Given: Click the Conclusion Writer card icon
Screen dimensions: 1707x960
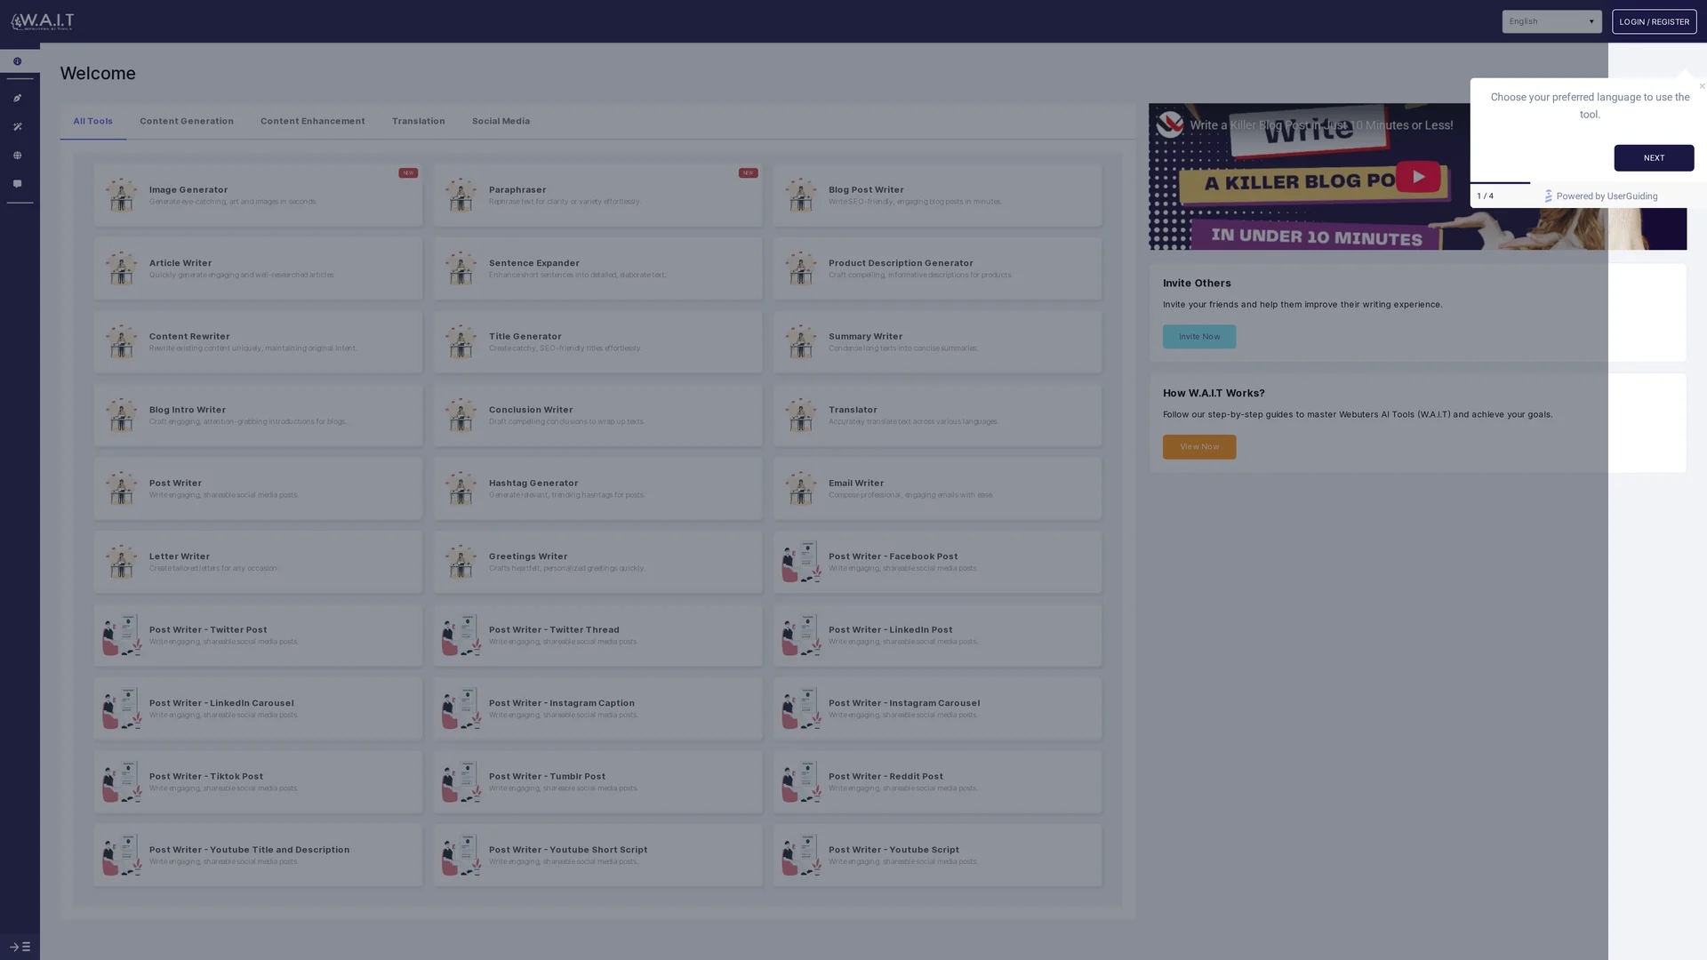Looking at the screenshot, I should click(x=461, y=415).
